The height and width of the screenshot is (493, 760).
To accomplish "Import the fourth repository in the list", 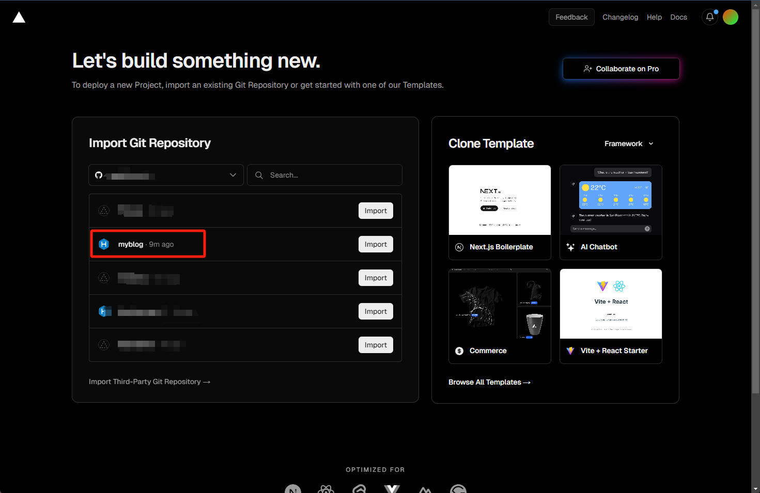I will tap(376, 311).
